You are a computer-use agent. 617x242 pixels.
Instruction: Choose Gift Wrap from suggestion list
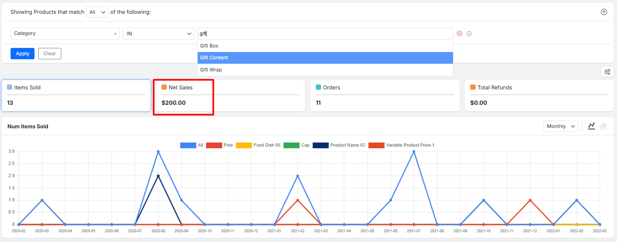(325, 70)
